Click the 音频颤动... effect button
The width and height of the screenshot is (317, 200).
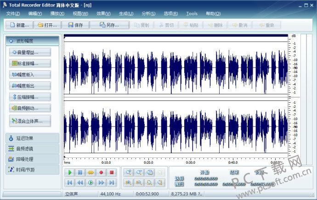30,108
